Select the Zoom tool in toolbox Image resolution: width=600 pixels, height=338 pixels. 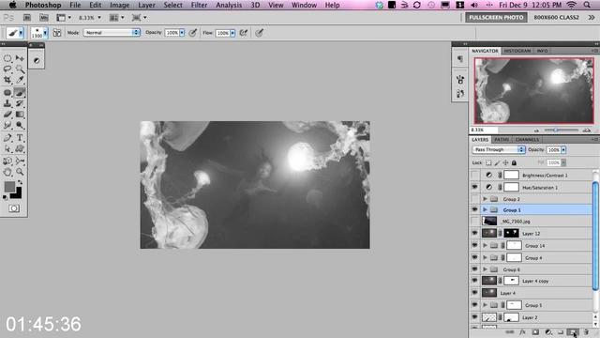[x=20, y=173]
